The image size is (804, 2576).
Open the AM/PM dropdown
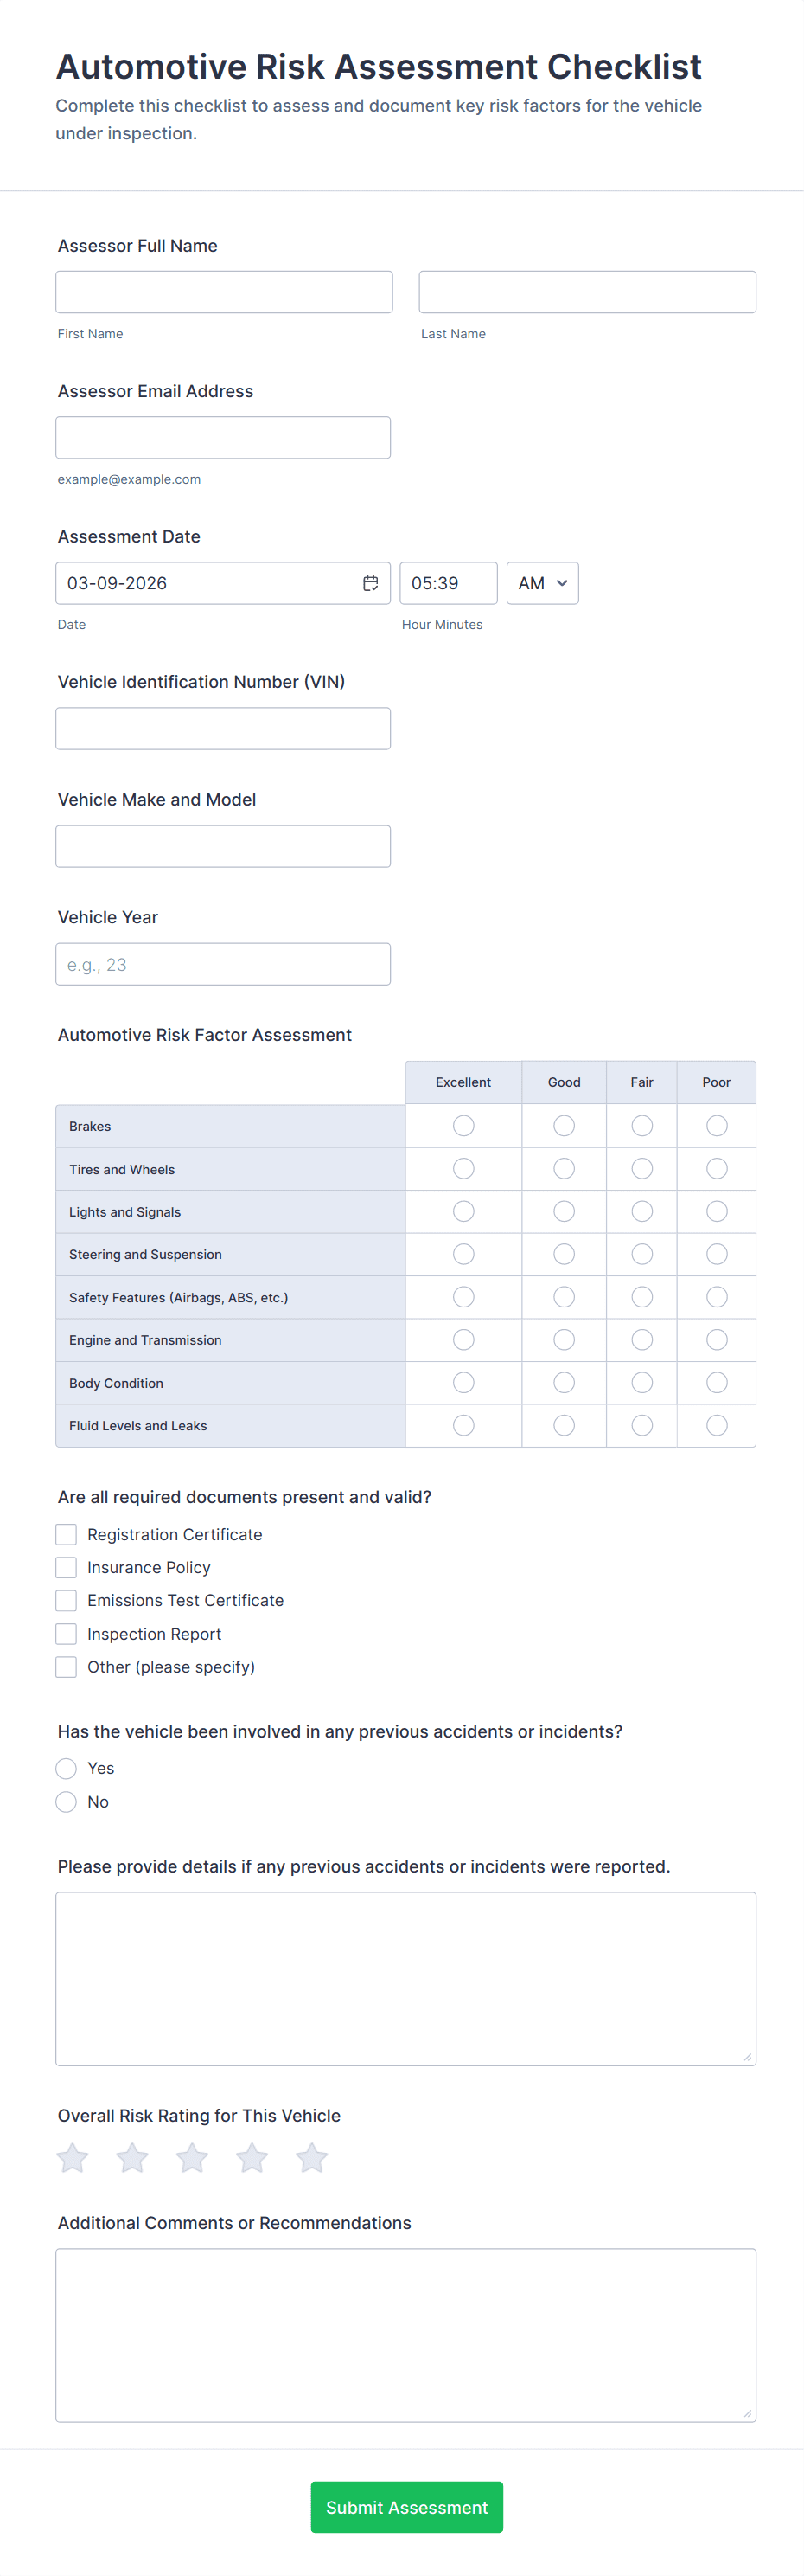pos(542,583)
